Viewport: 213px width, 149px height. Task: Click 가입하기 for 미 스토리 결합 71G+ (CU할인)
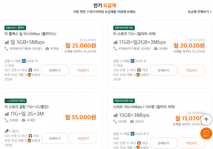83,138
